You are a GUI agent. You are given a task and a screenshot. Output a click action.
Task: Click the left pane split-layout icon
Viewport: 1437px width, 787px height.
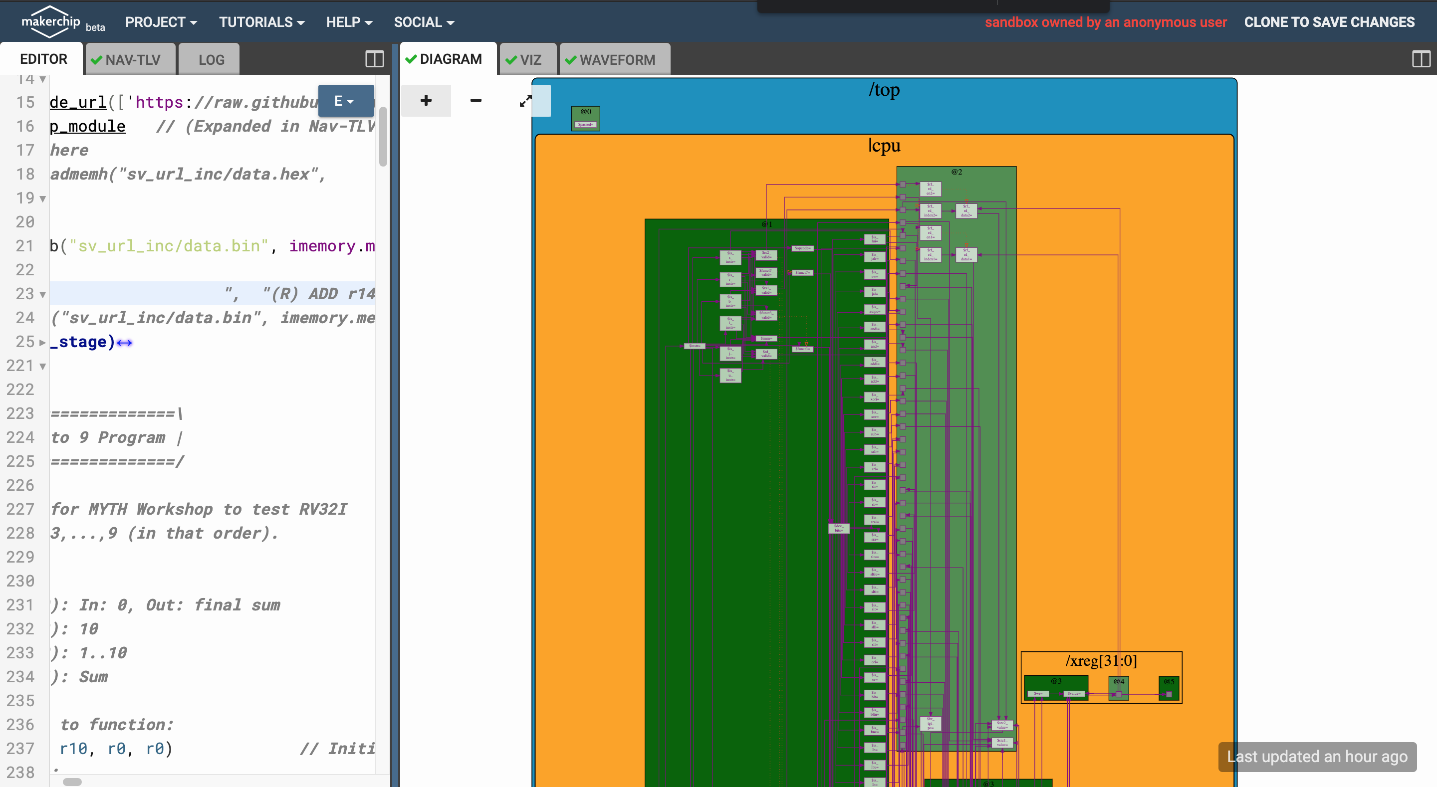tap(374, 59)
